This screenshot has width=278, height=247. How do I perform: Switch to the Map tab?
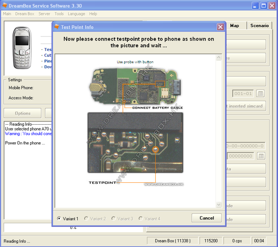tap(234, 25)
